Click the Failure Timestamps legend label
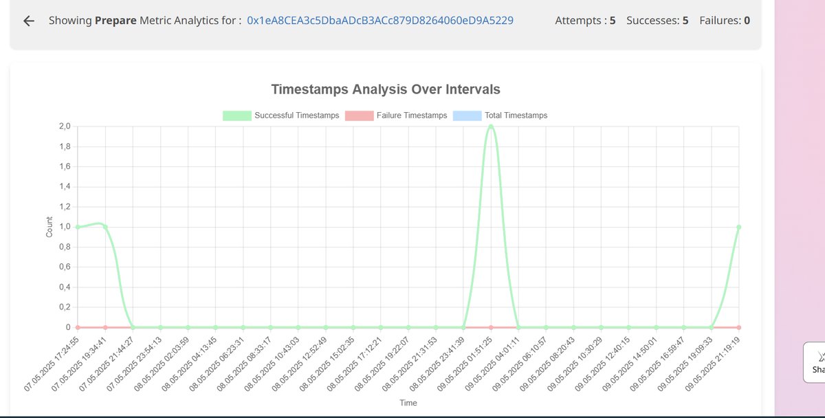825x418 pixels. (412, 115)
